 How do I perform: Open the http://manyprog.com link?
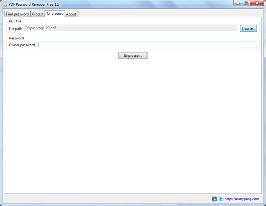pos(242,199)
